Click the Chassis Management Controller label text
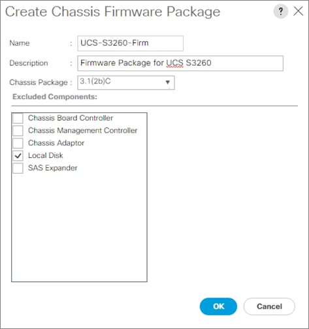309x329 pixels. pos(83,131)
